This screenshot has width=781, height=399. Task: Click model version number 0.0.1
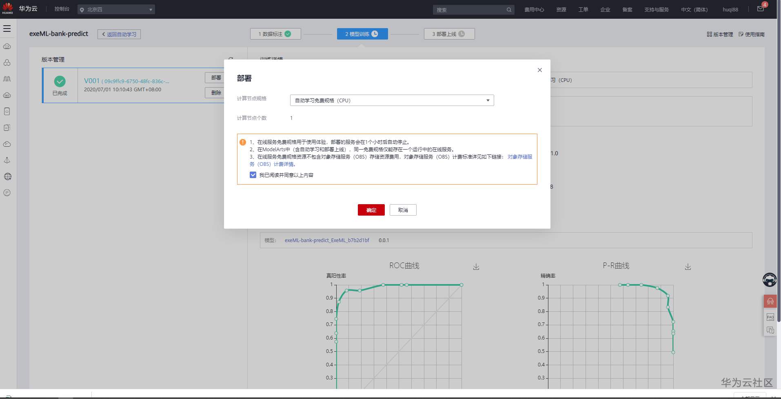pyautogui.click(x=384, y=240)
